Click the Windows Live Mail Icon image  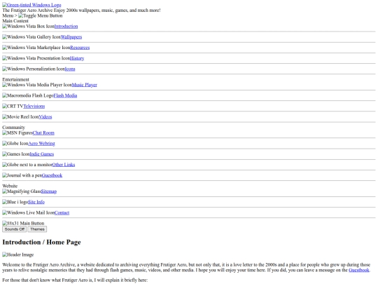tap(28, 212)
